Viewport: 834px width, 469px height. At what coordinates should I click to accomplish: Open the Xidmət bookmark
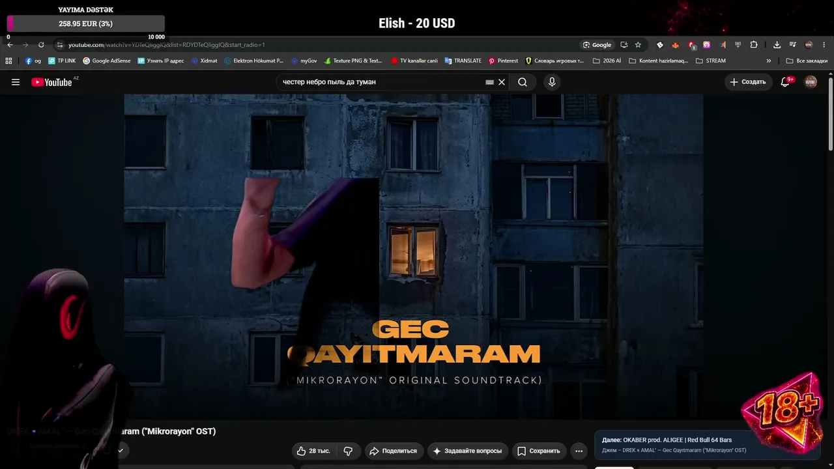click(x=205, y=61)
